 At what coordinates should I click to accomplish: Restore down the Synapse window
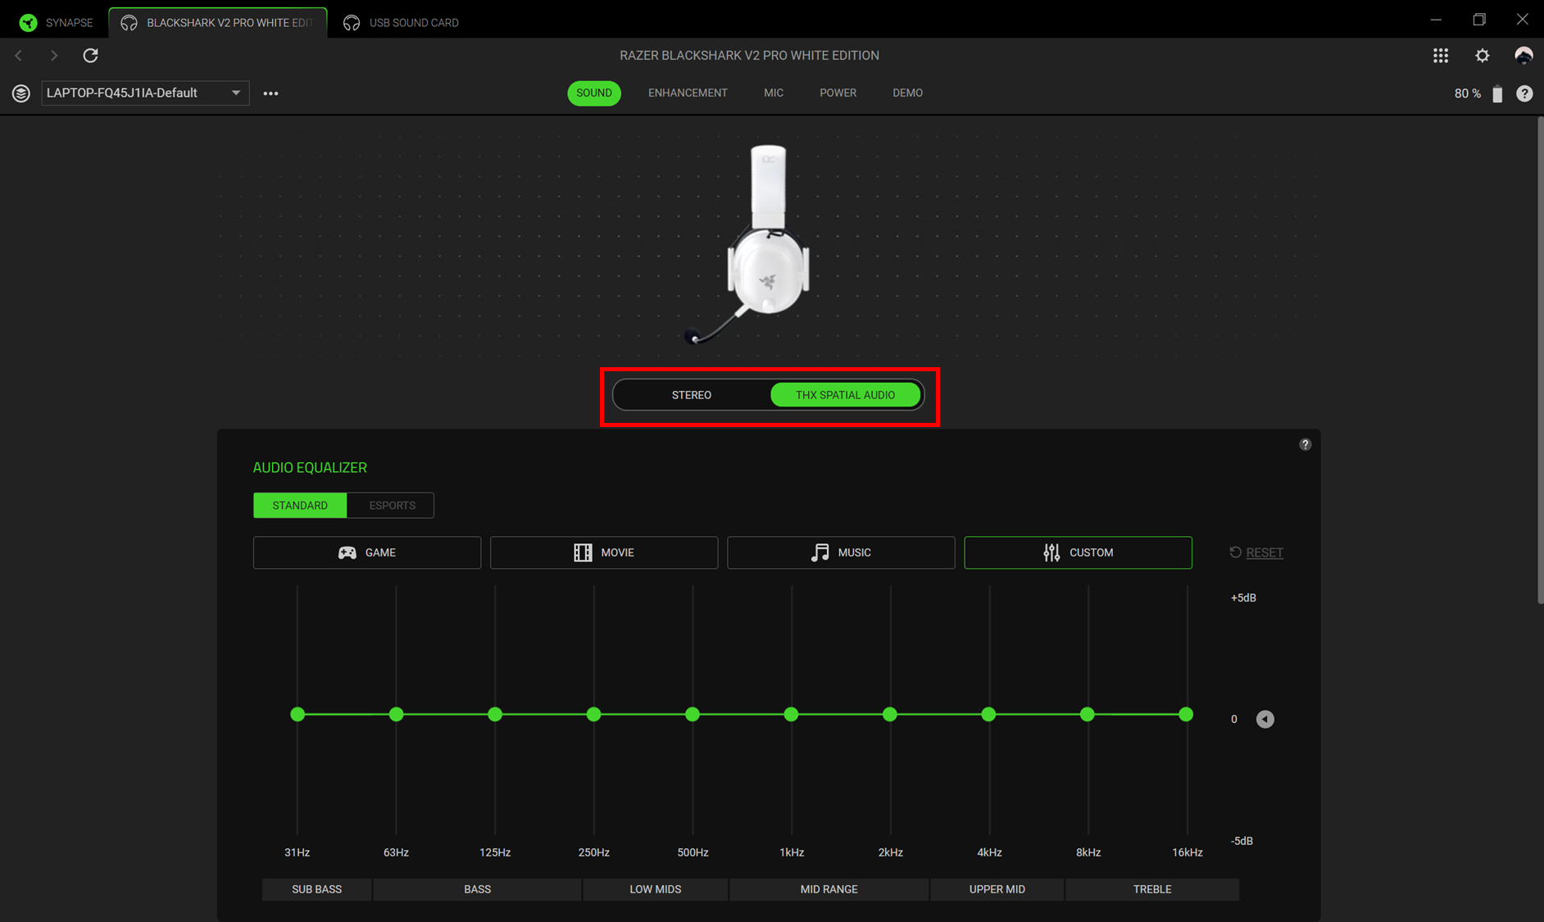click(1479, 19)
